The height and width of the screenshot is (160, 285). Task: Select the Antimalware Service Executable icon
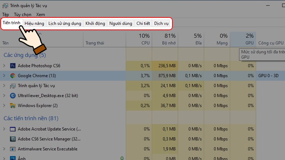tap(13, 149)
